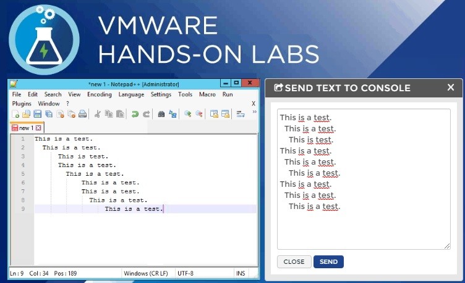Screen dimensions: 465x283
Task: Open the Search menu
Action: pyautogui.click(x=53, y=94)
